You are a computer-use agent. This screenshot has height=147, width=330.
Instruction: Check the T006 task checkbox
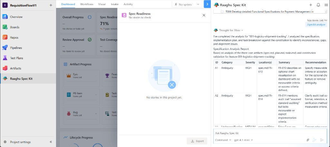pos(222,12)
